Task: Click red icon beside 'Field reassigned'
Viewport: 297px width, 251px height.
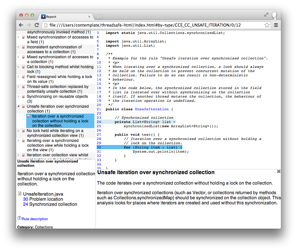Action: click(x=23, y=77)
